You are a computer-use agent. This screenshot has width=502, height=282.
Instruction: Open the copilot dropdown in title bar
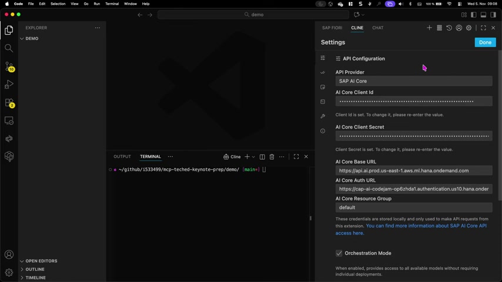(x=363, y=15)
